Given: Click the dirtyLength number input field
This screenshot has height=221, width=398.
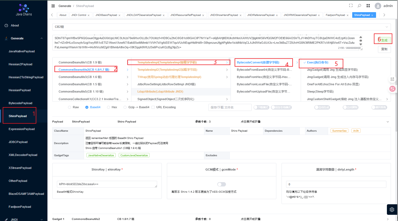Looking at the screenshot, I should 336,184.
